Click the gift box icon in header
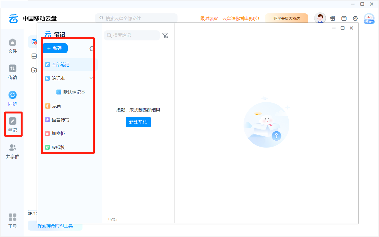 point(333,18)
